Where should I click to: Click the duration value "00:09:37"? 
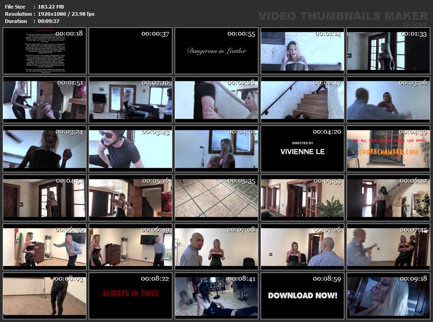click(x=49, y=21)
